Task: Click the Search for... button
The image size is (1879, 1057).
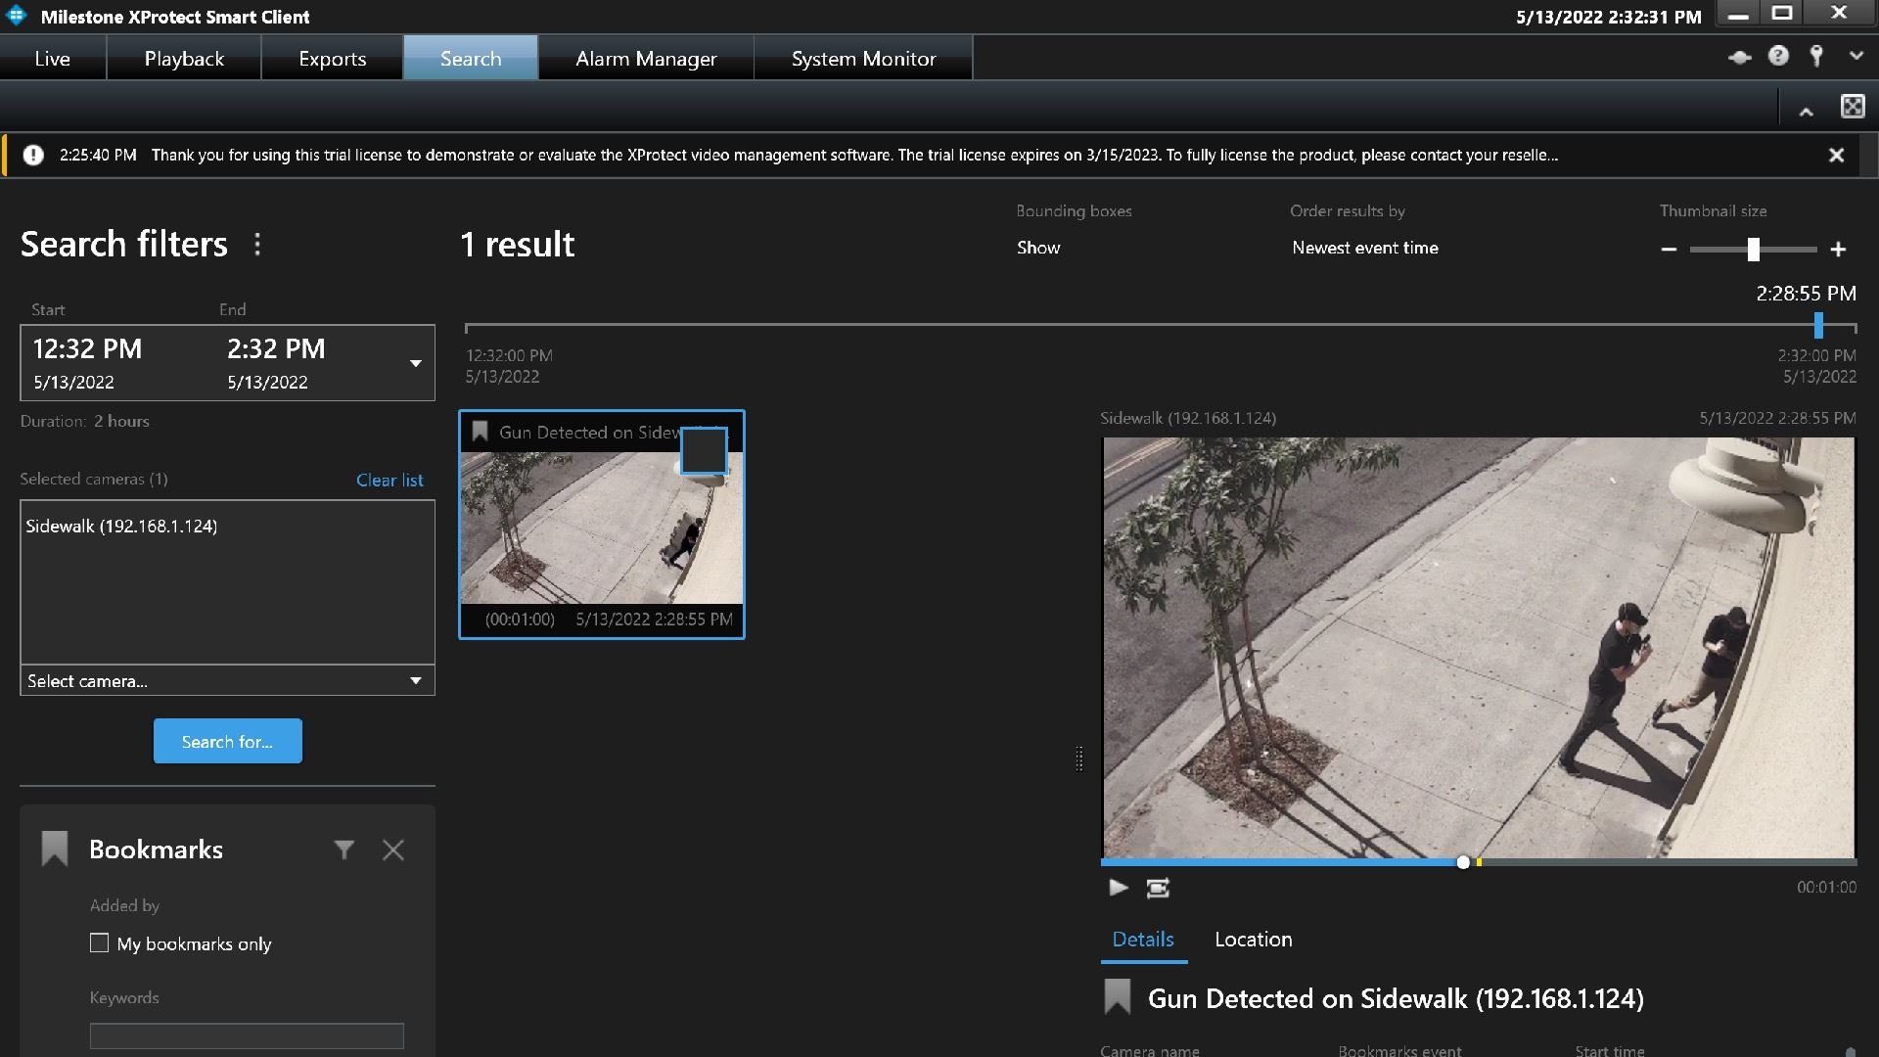Action: pyautogui.click(x=227, y=741)
